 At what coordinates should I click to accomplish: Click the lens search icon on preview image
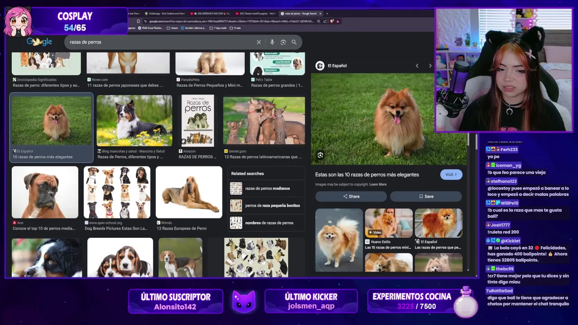pyautogui.click(x=320, y=155)
